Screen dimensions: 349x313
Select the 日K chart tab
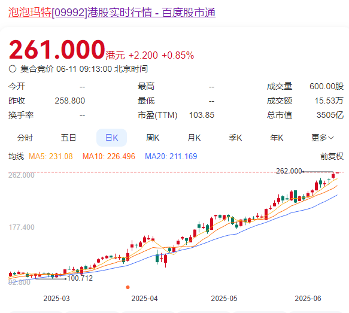point(111,138)
